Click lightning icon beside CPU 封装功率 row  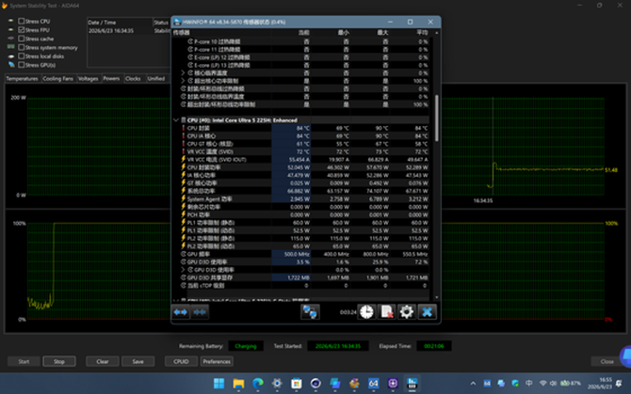184,167
